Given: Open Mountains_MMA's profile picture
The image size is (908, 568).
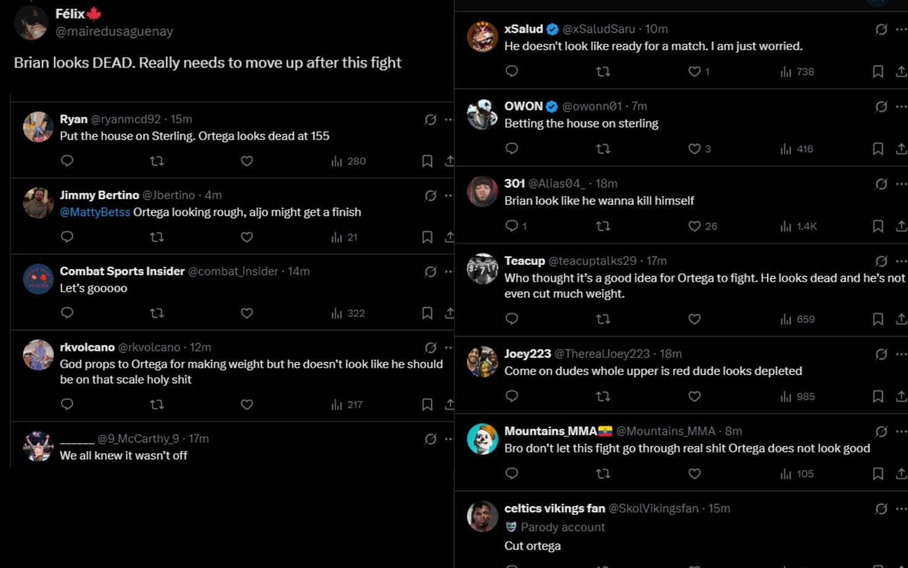Looking at the screenshot, I should click(482, 439).
